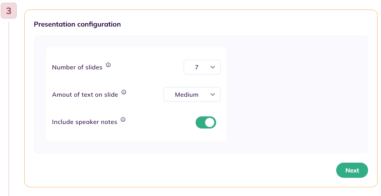Click the Include speaker notes label

click(x=85, y=122)
